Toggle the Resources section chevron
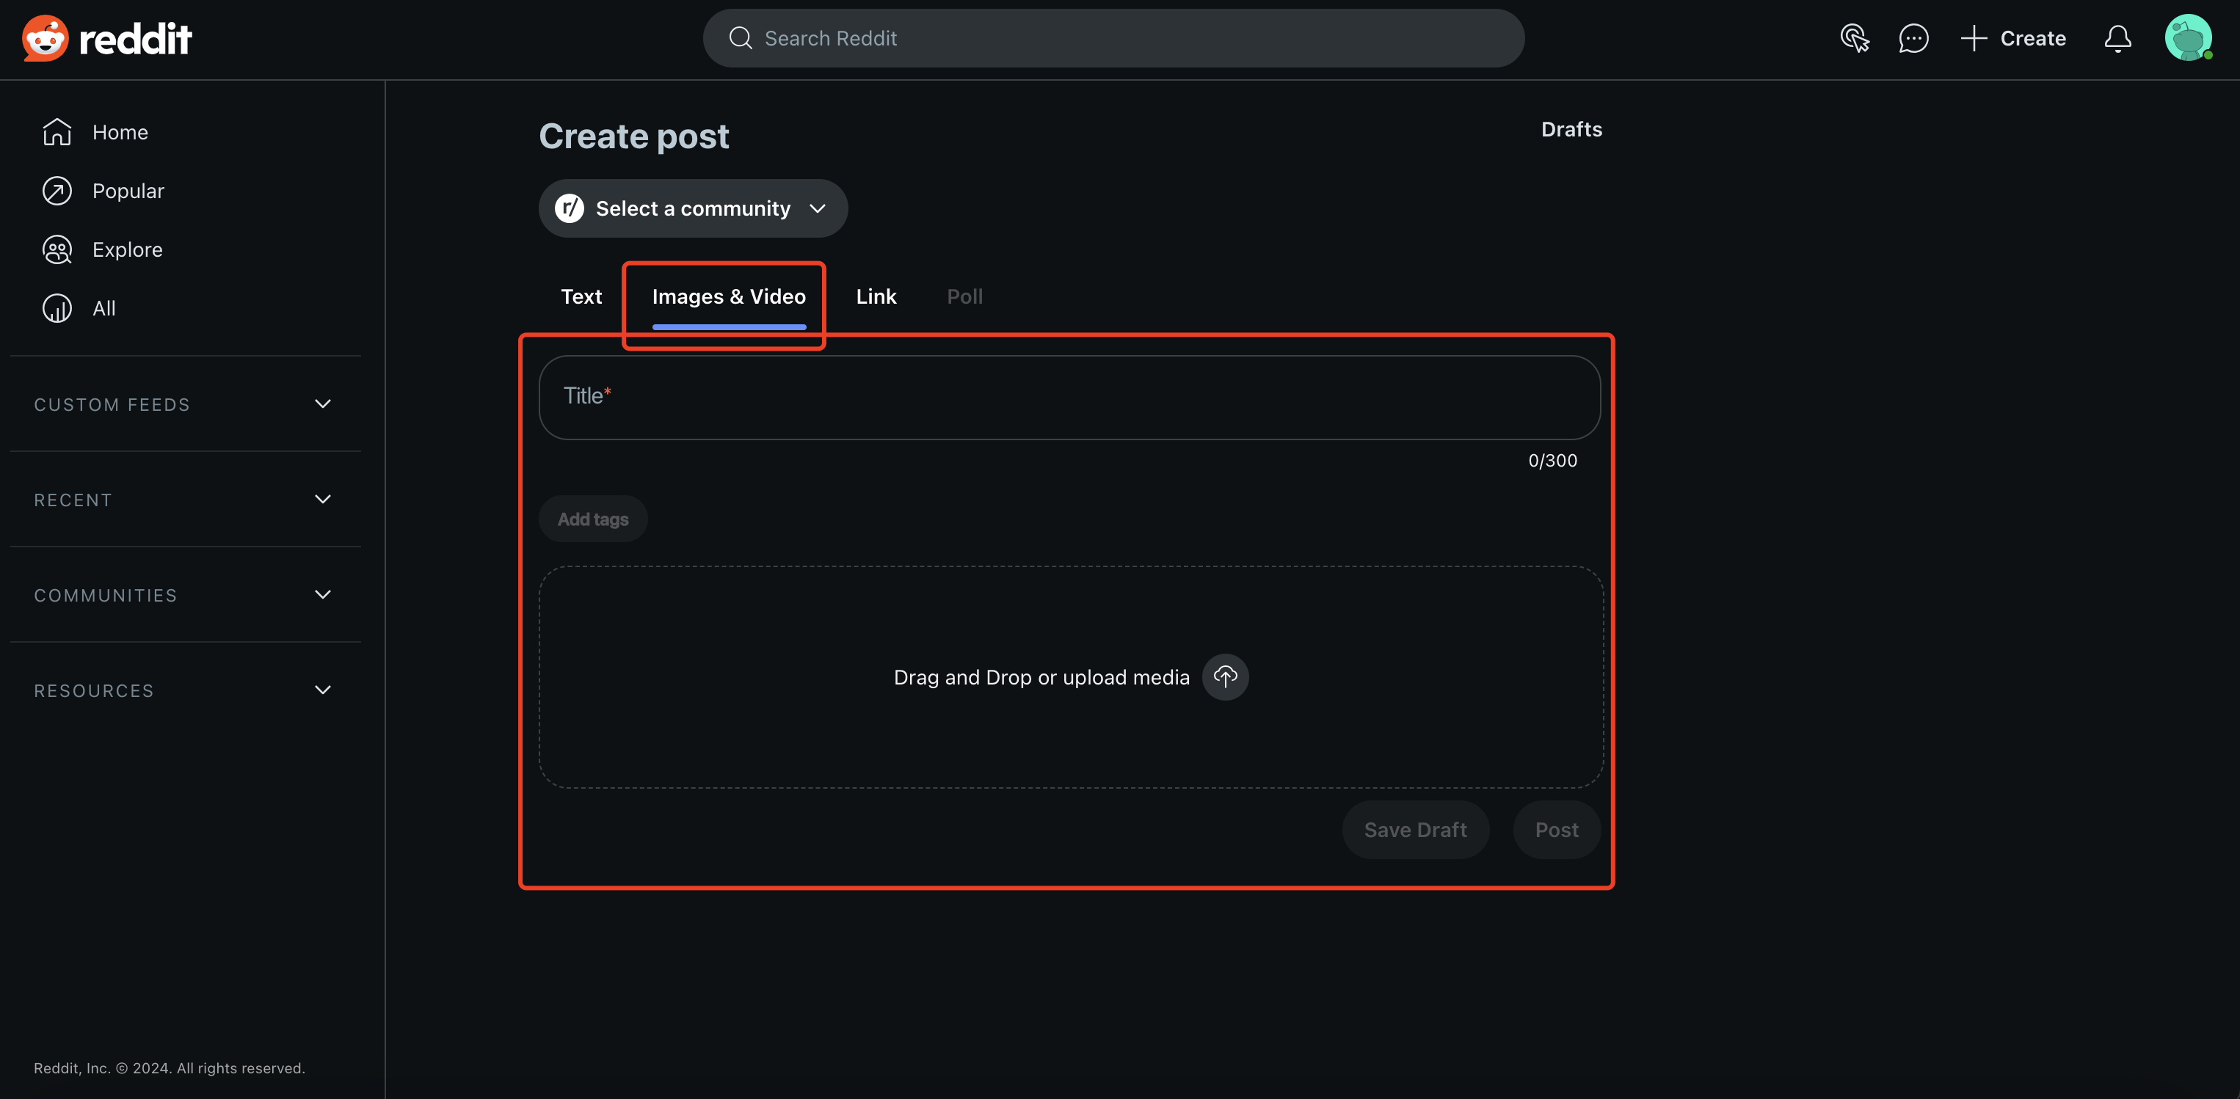The height and width of the screenshot is (1099, 2240). [x=323, y=690]
